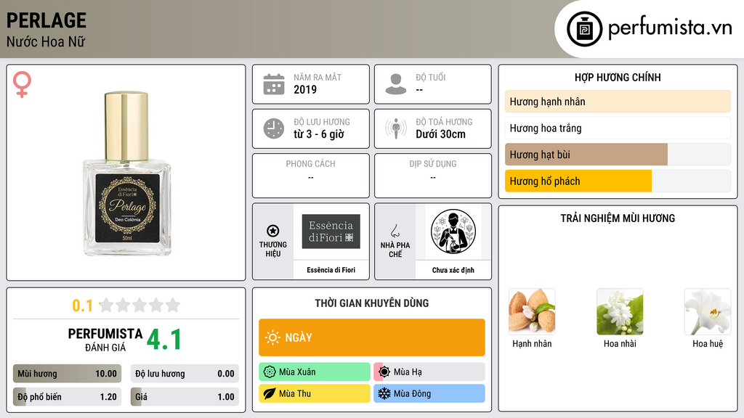This screenshot has width=744, height=418.
Task: Click the sun icon beside Mùa Hạ
Action: 384,372
